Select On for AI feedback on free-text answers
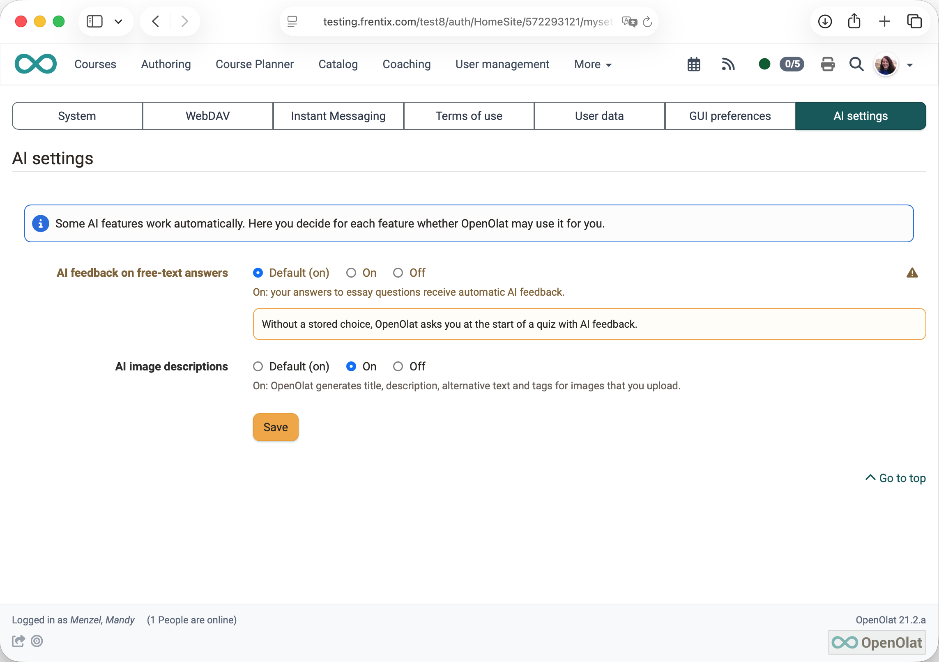This screenshot has height=662, width=939. point(351,273)
